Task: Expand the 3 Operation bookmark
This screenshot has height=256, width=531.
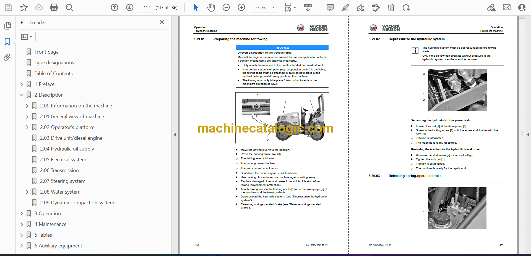Action: (22, 213)
